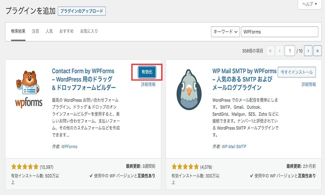Go to next page of results
The image size is (325, 195).
click(308, 51)
